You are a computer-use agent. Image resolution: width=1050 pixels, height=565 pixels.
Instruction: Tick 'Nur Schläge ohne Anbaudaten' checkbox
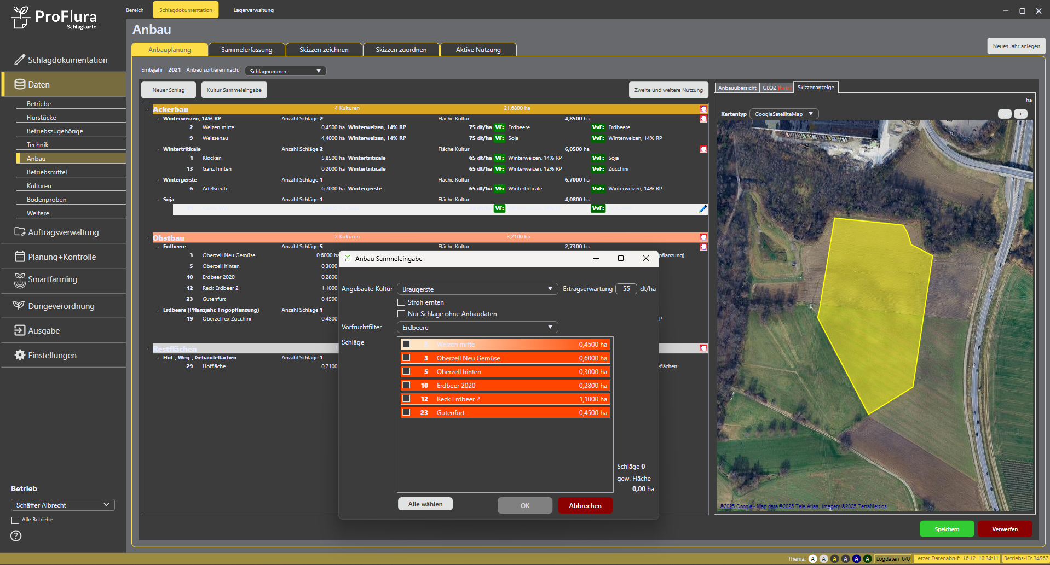pyautogui.click(x=401, y=314)
